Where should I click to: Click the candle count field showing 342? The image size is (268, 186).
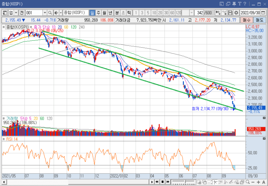[x=199, y=13]
